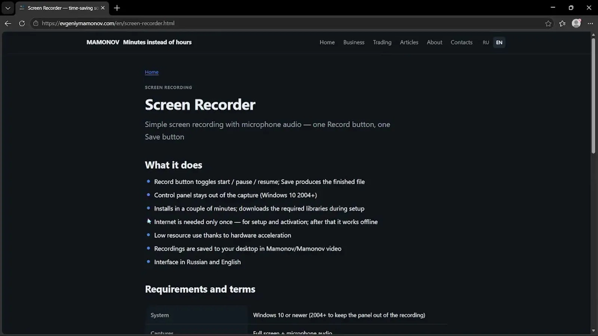Bookmark this page with the star icon

(x=548, y=24)
